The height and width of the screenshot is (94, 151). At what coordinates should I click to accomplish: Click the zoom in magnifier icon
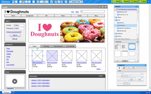click(x=82, y=2)
